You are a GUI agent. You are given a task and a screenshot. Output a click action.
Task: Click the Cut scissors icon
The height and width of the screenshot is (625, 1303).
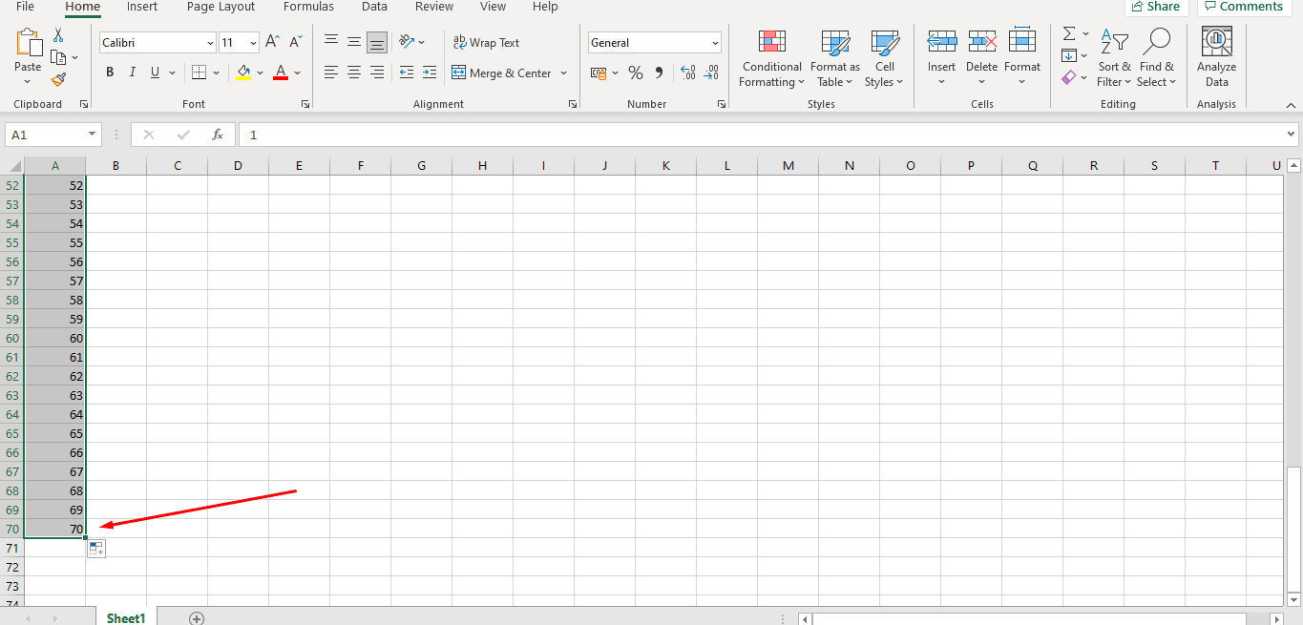pyautogui.click(x=58, y=35)
